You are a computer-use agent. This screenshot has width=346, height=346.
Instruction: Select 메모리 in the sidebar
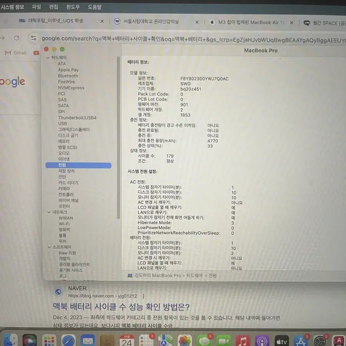[x=64, y=141]
